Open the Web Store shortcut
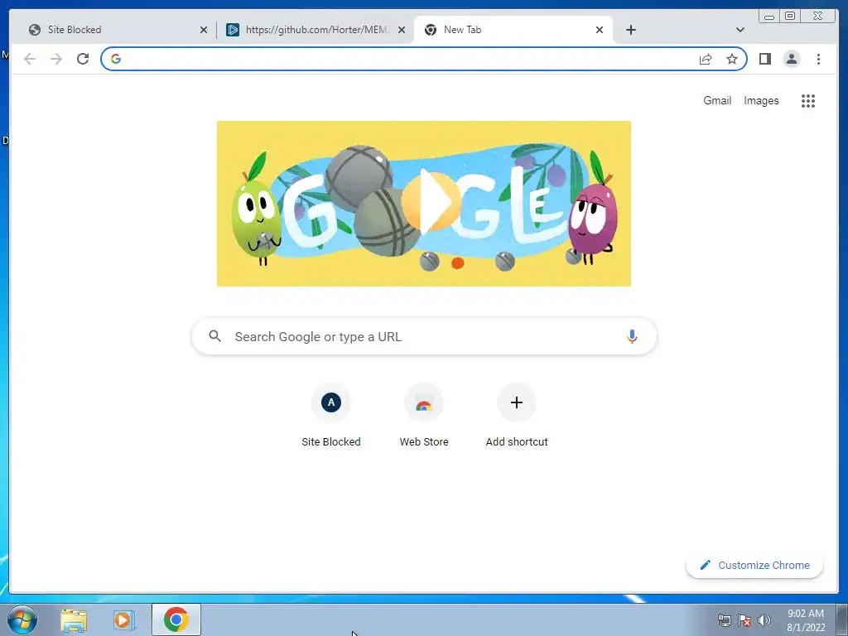The image size is (848, 636). (x=424, y=416)
